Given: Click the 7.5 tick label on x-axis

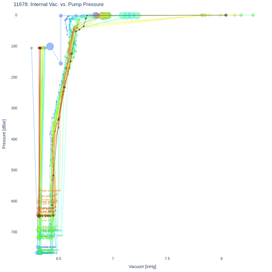Looking at the screenshot, I should pos(167,259).
